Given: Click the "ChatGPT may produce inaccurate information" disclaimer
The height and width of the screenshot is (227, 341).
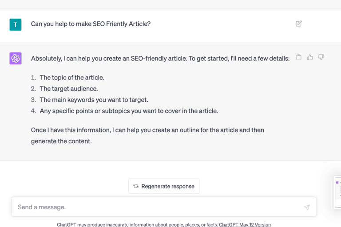Looking at the screenshot, I should (x=137, y=224).
